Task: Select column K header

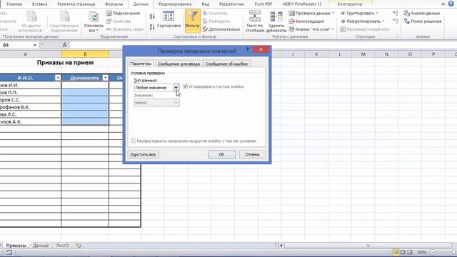Action: click(316, 54)
